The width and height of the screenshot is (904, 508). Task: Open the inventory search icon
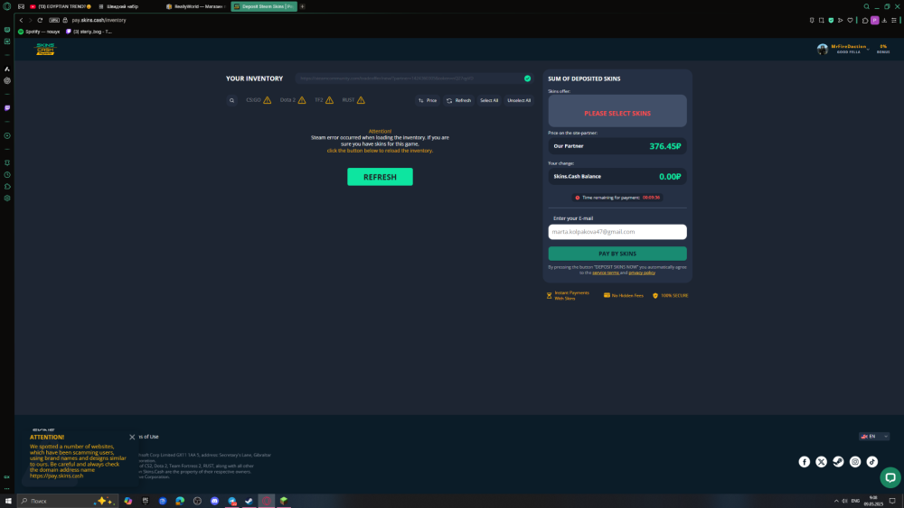click(231, 100)
